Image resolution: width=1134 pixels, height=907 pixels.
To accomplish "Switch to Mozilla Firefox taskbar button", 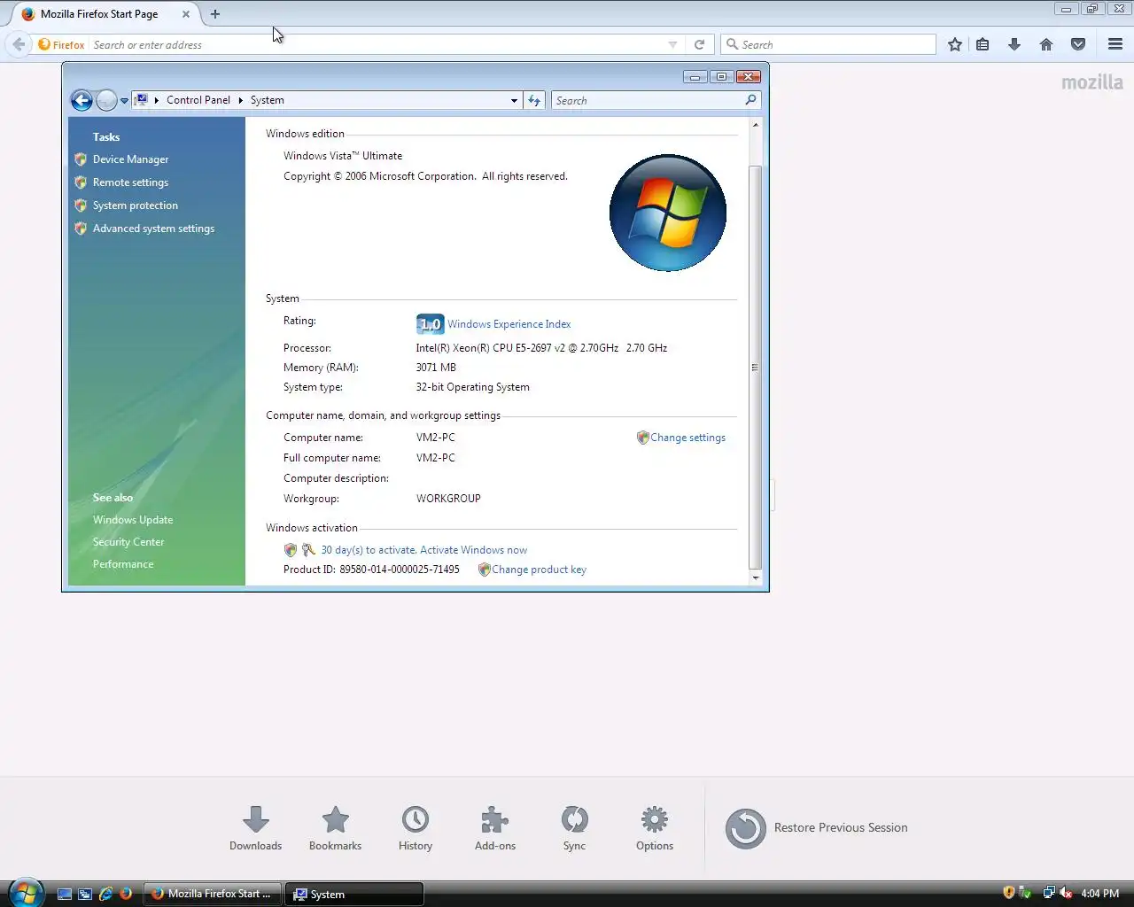I will (213, 894).
